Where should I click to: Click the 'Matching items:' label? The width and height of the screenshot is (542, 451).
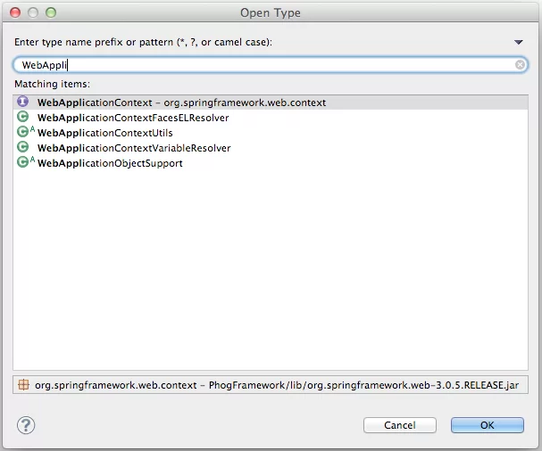pos(52,84)
